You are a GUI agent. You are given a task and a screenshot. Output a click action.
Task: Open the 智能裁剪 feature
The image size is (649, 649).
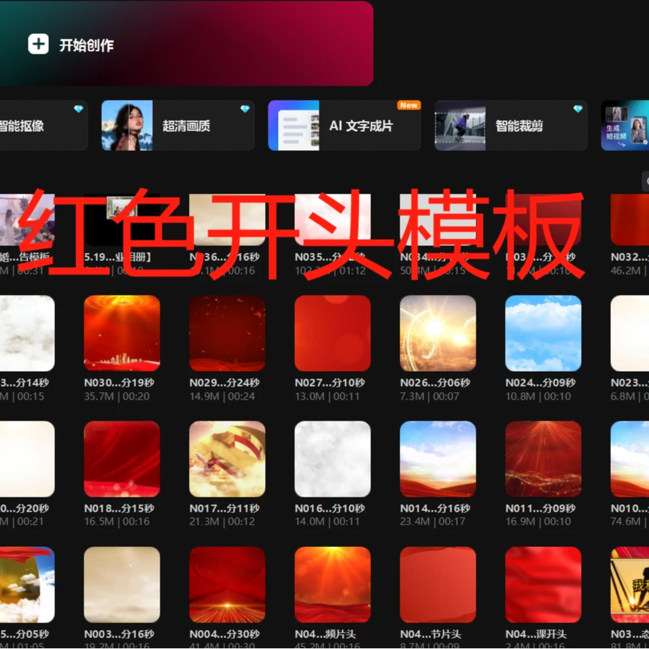point(519,126)
